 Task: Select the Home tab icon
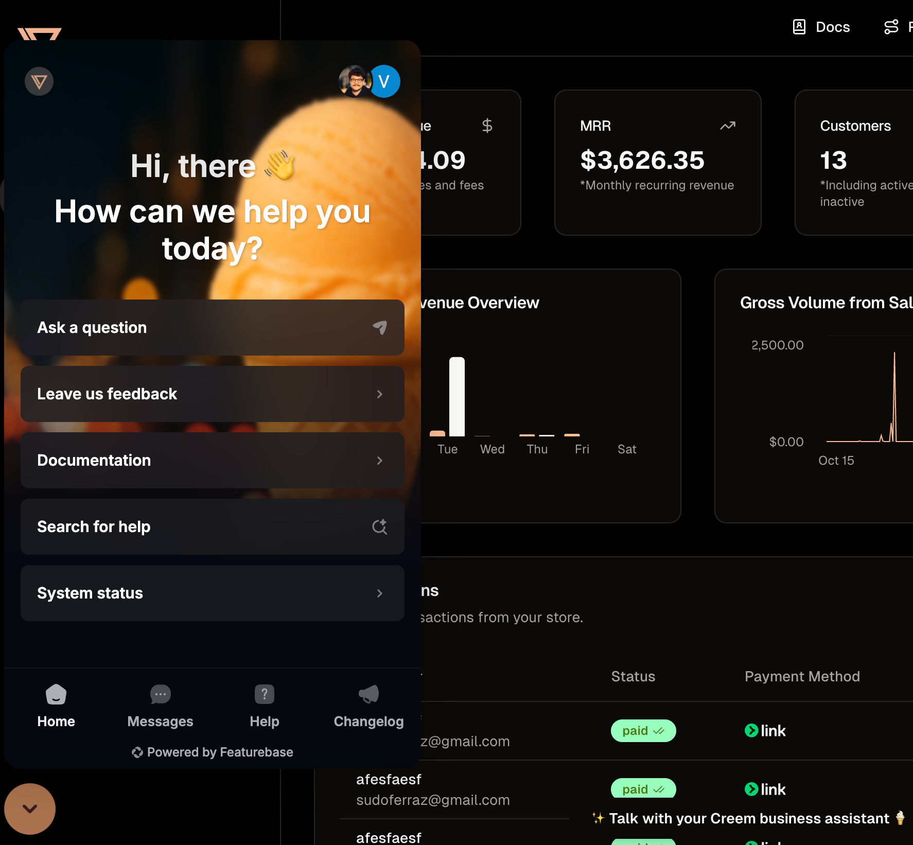[x=56, y=694]
